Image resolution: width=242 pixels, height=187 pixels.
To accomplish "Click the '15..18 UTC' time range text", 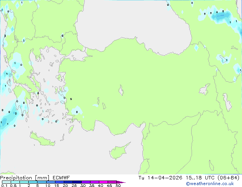I will (x=200, y=178).
